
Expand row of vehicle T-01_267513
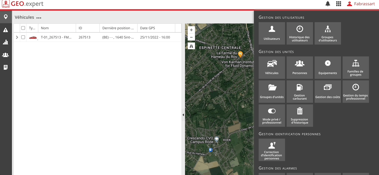17,37
